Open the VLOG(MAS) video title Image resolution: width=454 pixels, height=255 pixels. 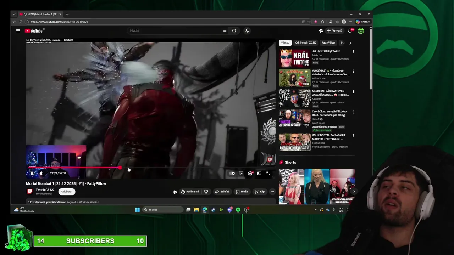point(331,73)
